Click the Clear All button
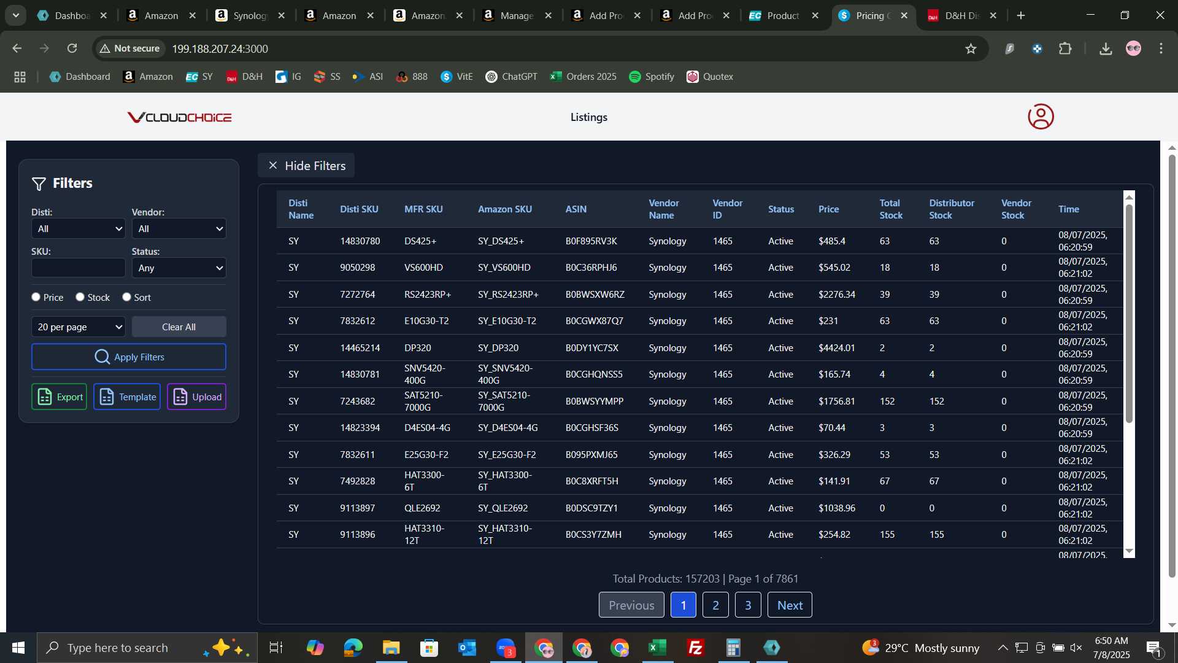The width and height of the screenshot is (1178, 663). point(179,327)
